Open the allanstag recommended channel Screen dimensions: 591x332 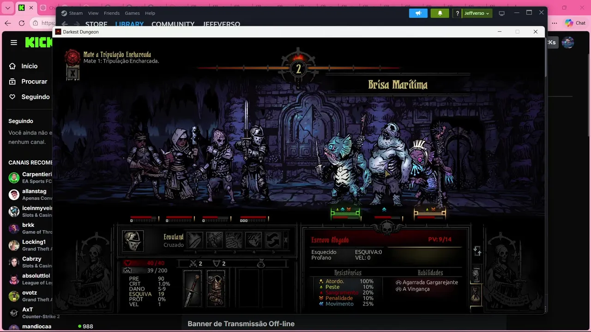[30, 195]
